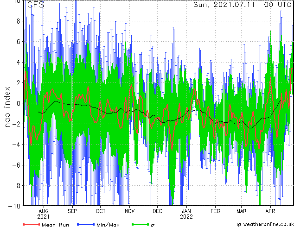Click the FEB month label

[215, 211]
